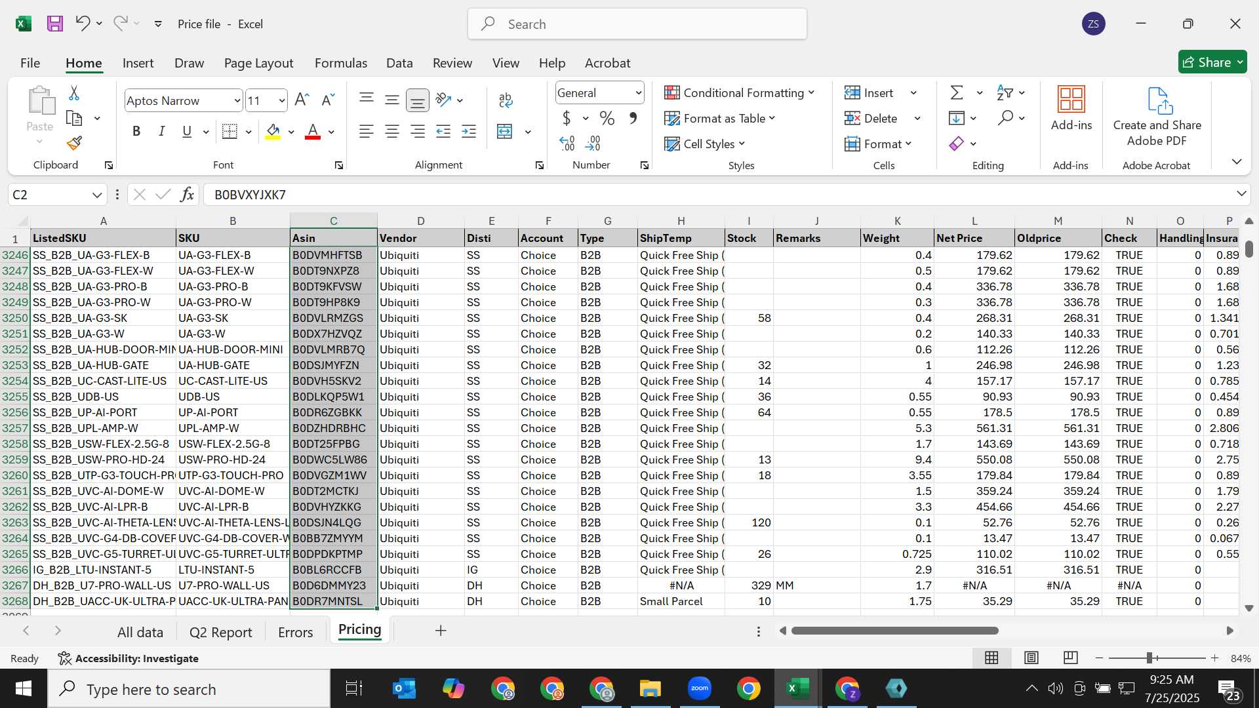The width and height of the screenshot is (1259, 708).
Task: Open the Add-ins icon
Action: click(x=1071, y=109)
